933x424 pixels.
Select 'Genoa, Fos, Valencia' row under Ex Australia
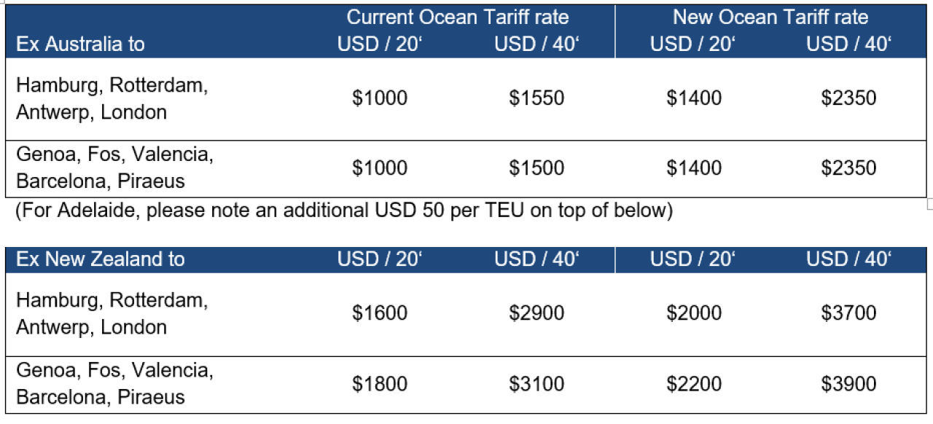466,168
